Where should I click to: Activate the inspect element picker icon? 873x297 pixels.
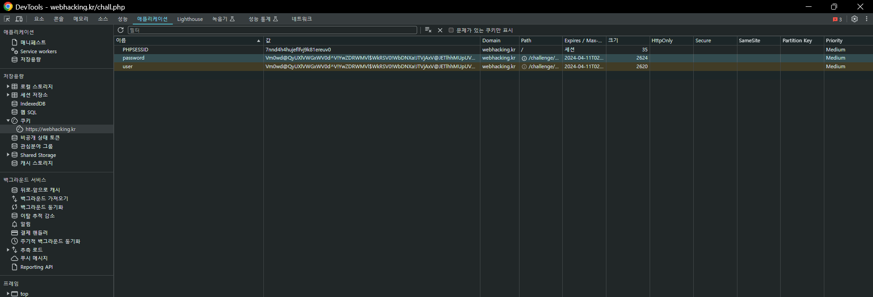pos(7,19)
